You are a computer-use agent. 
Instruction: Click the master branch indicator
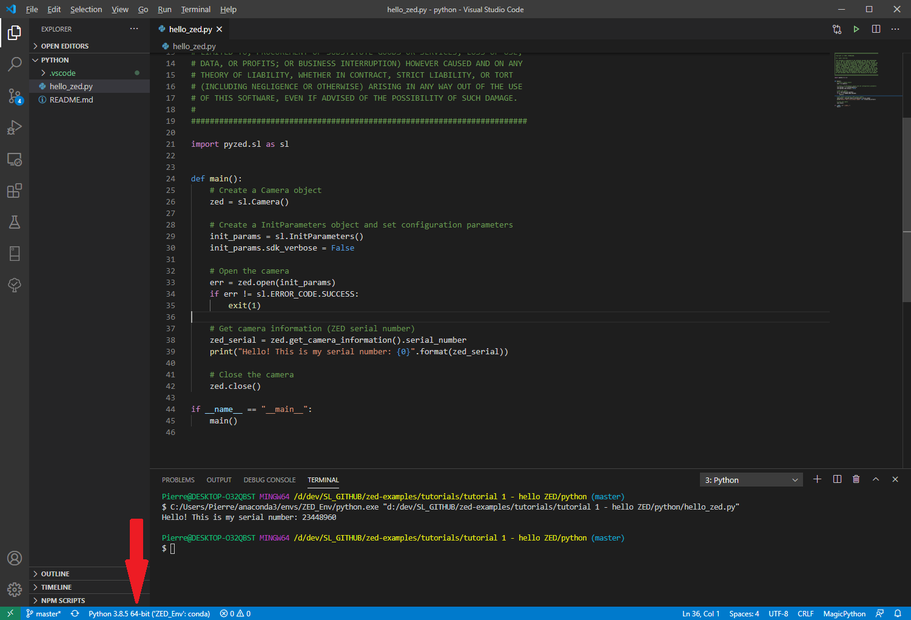[x=44, y=613]
